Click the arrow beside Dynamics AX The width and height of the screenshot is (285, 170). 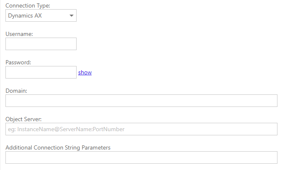[71, 16]
